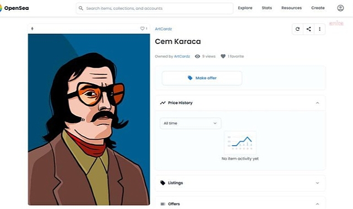This screenshot has height=209, width=353.
Task: Open the Stats menu
Action: (x=267, y=8)
